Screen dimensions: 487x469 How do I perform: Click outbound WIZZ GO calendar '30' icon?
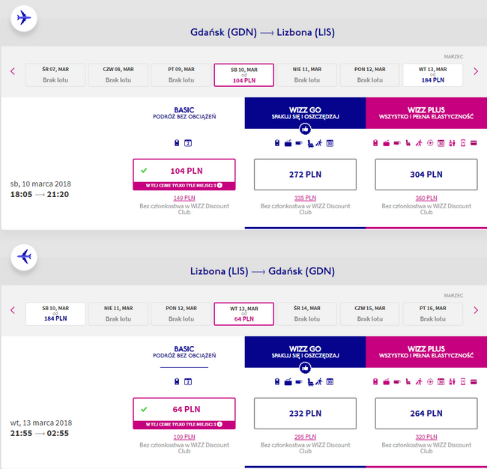[330, 143]
